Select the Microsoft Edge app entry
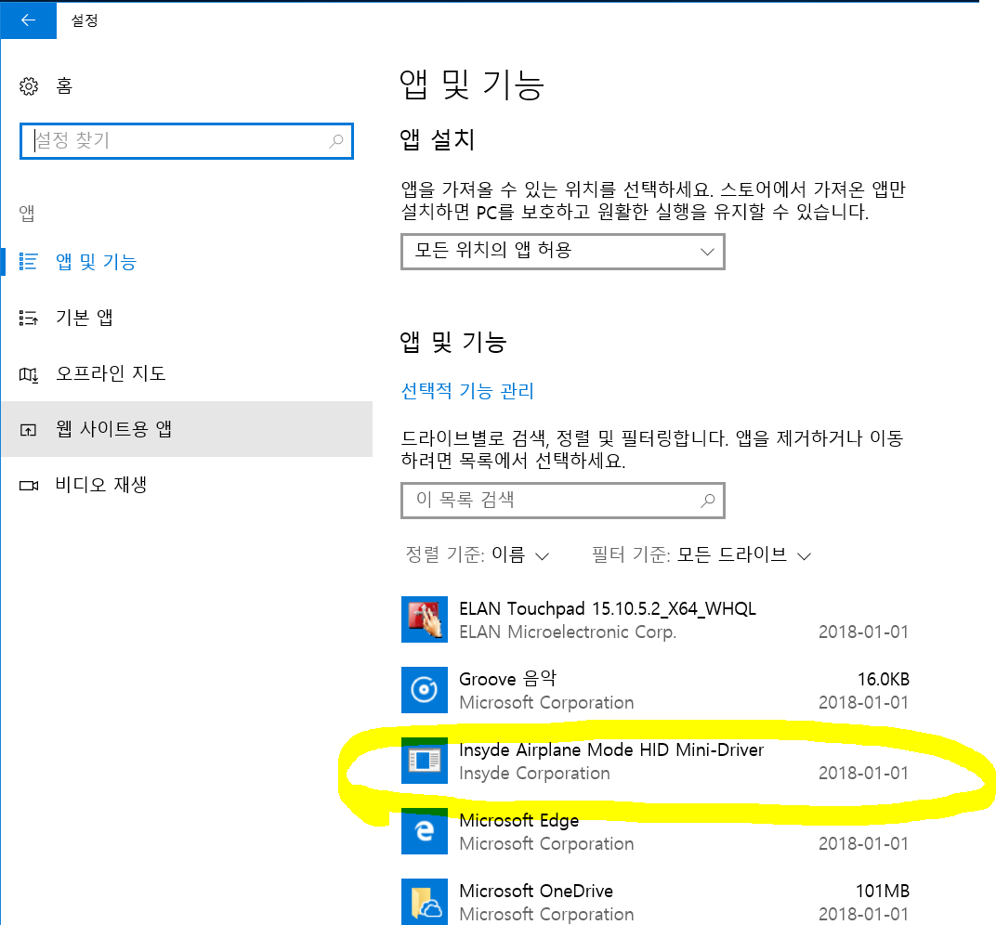 coord(655,831)
